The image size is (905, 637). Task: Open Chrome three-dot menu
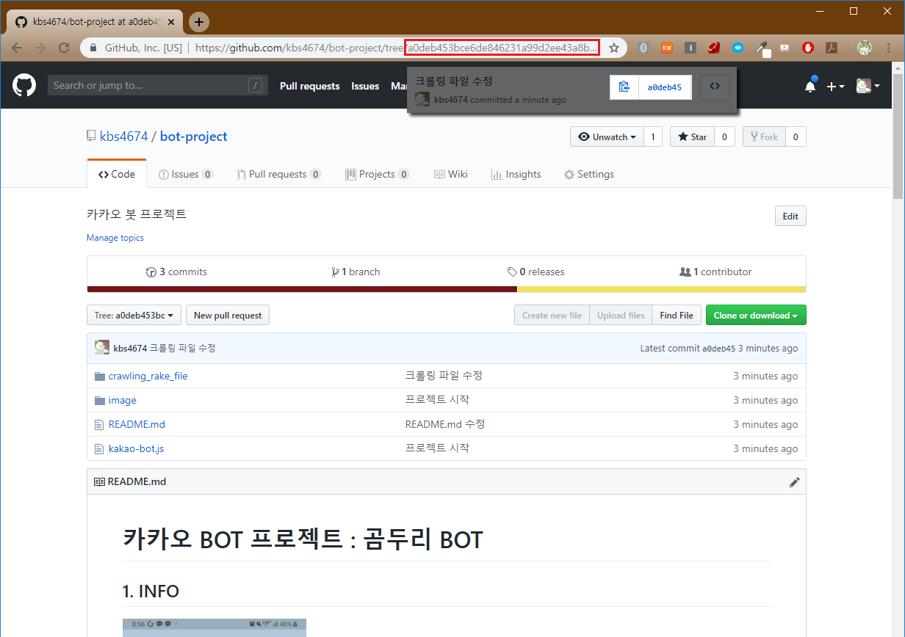[887, 48]
